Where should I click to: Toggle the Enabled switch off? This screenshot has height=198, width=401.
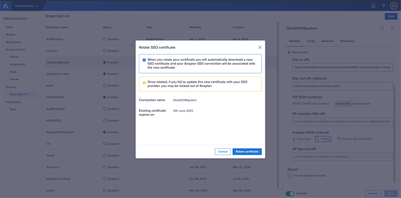290,194
